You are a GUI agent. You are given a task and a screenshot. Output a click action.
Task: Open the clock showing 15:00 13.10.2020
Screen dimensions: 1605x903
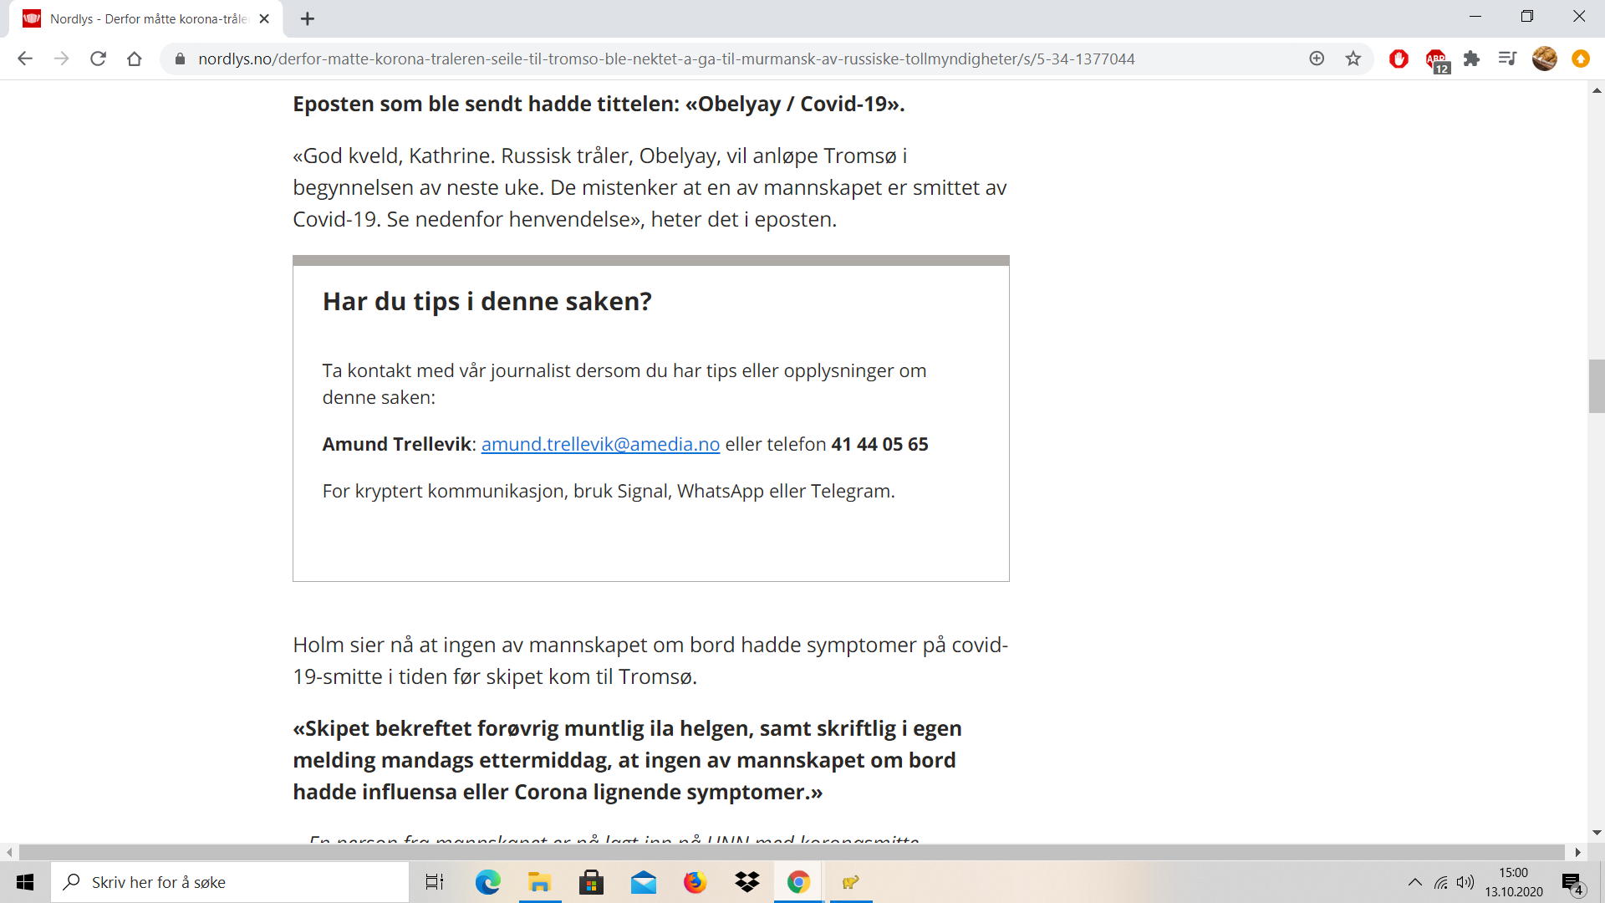coord(1514,882)
